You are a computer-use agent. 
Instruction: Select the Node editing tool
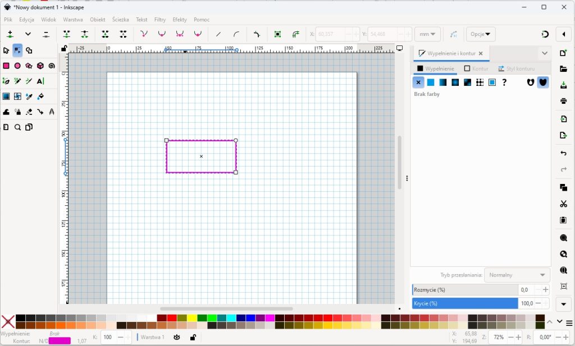(17, 50)
